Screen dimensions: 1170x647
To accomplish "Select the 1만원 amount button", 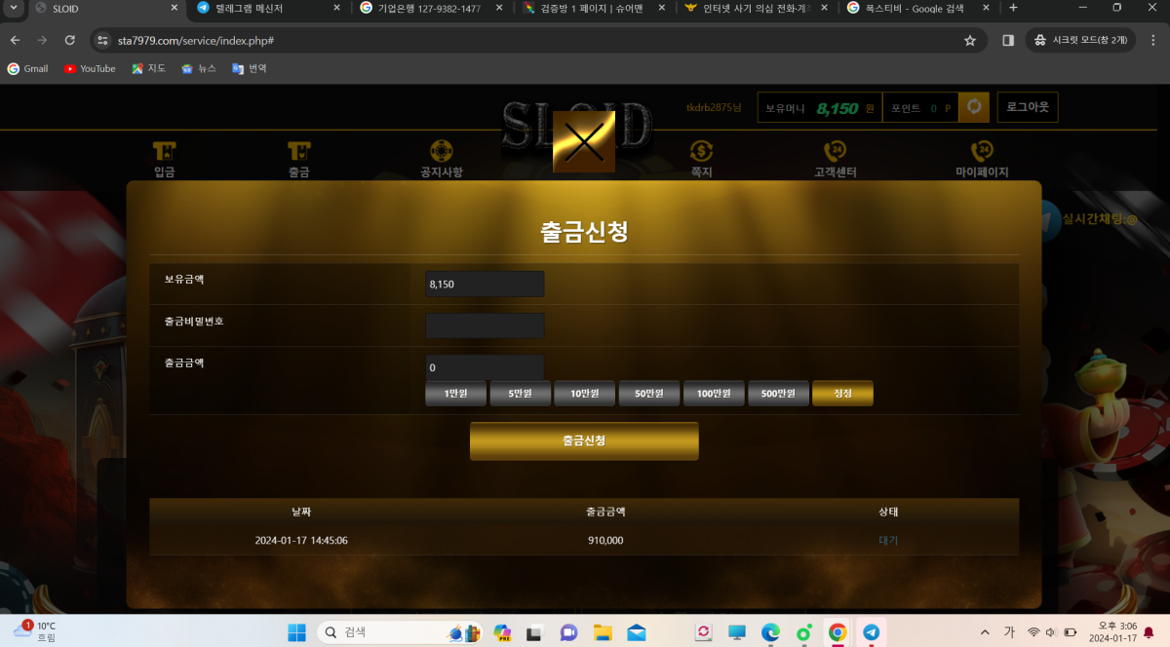I will [455, 394].
